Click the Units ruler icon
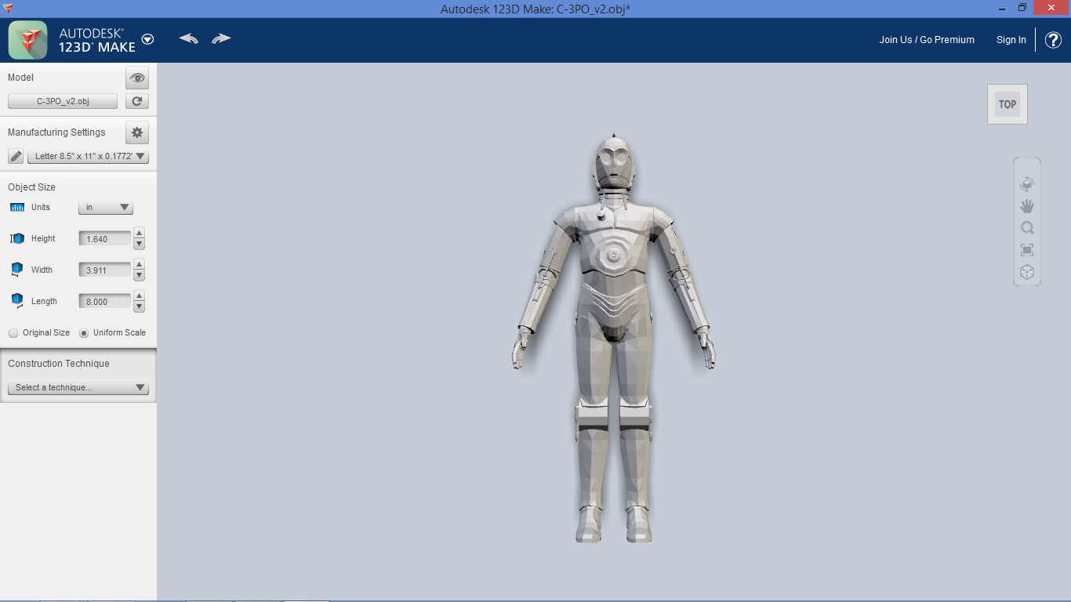Viewport: 1071px width, 602px height. click(17, 208)
